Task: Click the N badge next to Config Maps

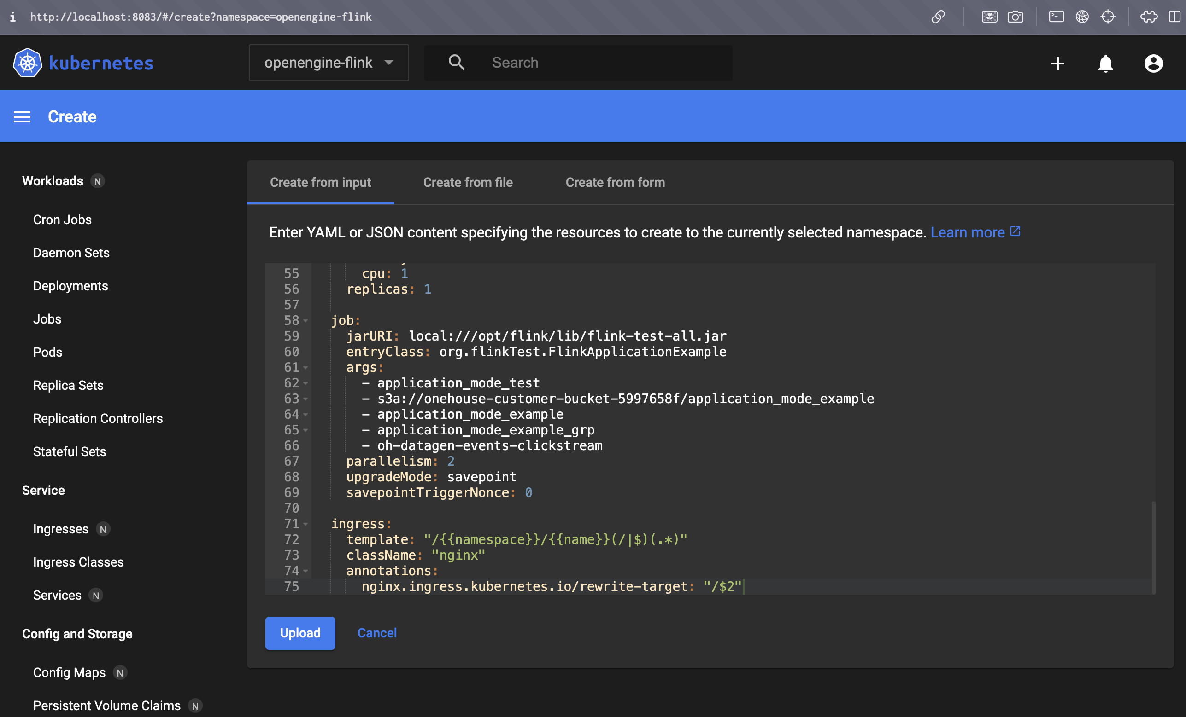Action: click(120, 673)
